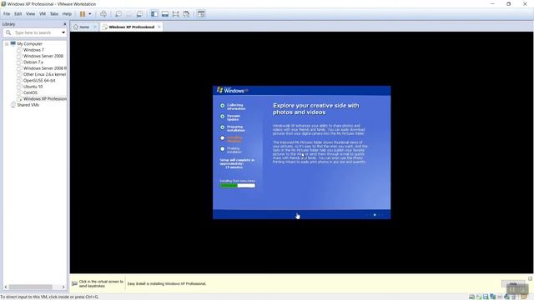Click the CD/DVD device icon in status bar

point(479,297)
